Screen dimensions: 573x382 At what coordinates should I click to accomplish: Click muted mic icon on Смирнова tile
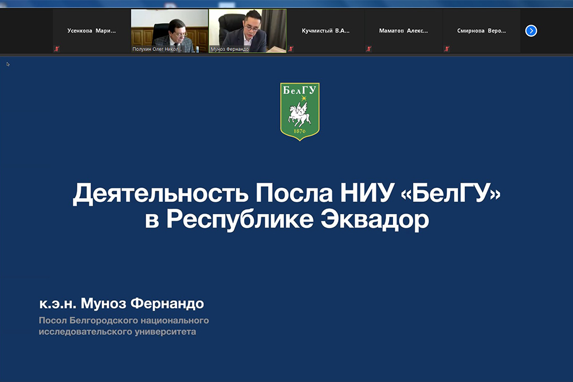[x=446, y=49]
